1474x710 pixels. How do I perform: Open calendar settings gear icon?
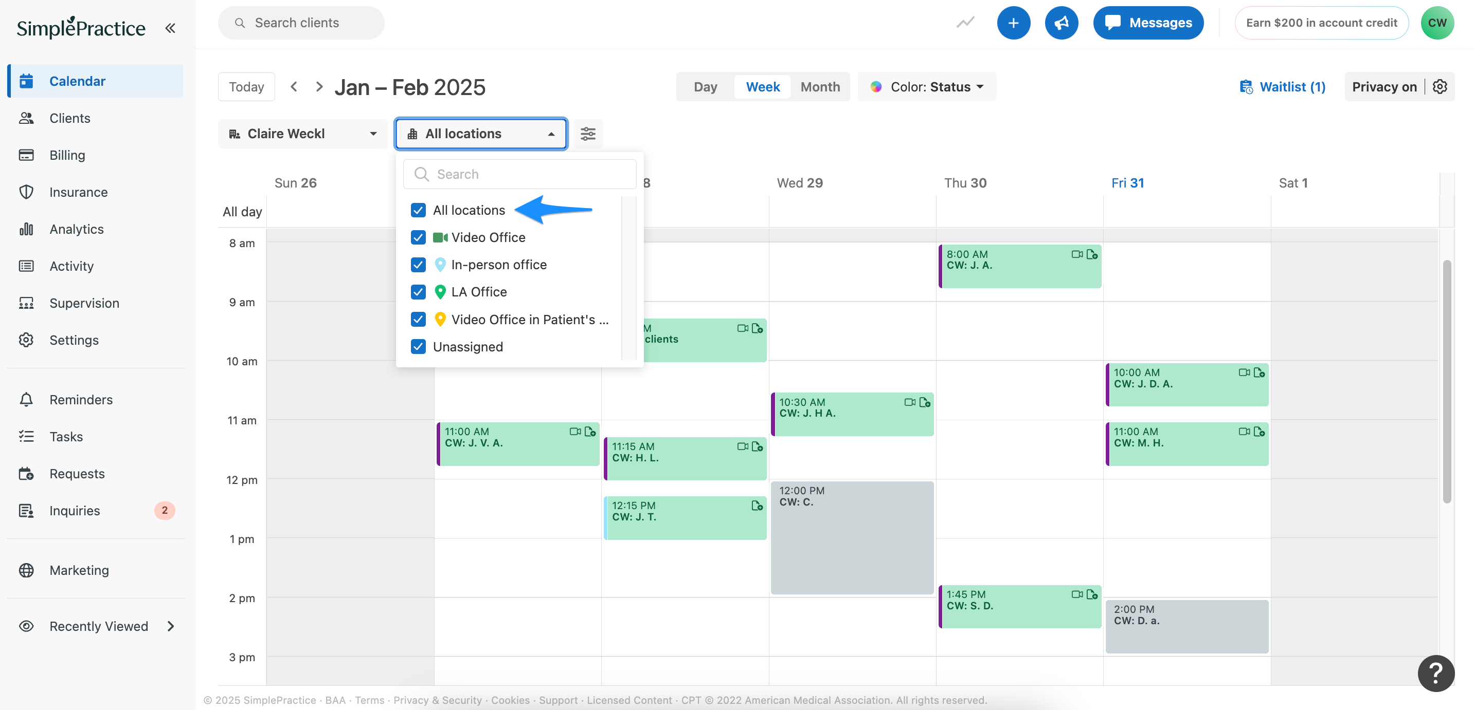click(1440, 87)
